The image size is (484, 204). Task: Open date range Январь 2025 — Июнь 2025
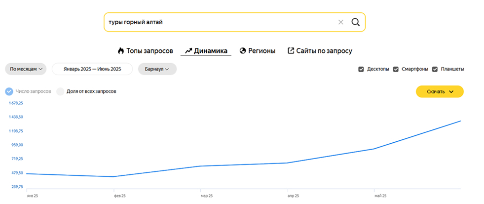[92, 69]
